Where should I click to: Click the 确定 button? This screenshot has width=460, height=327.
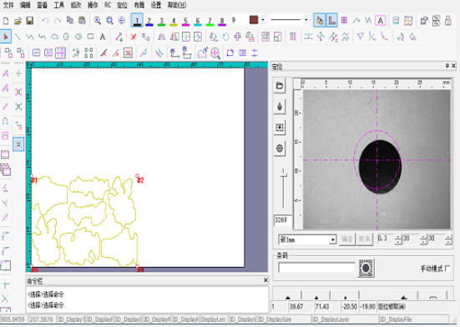pos(347,239)
